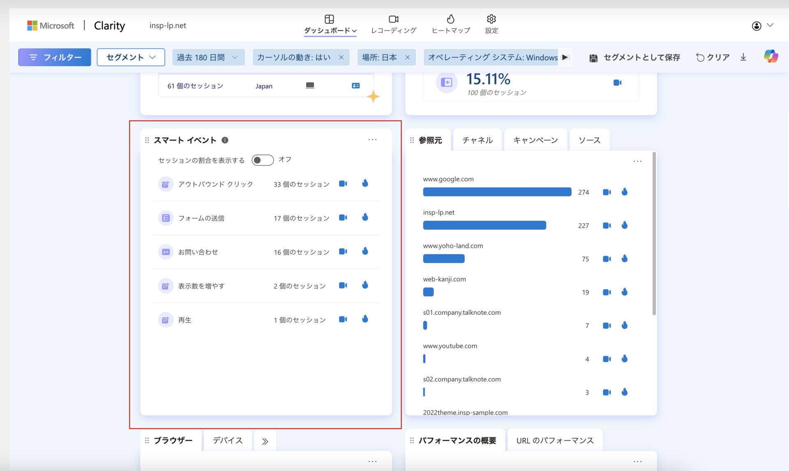Click the www.google.com referrer bar
The image size is (789, 471).
point(497,192)
